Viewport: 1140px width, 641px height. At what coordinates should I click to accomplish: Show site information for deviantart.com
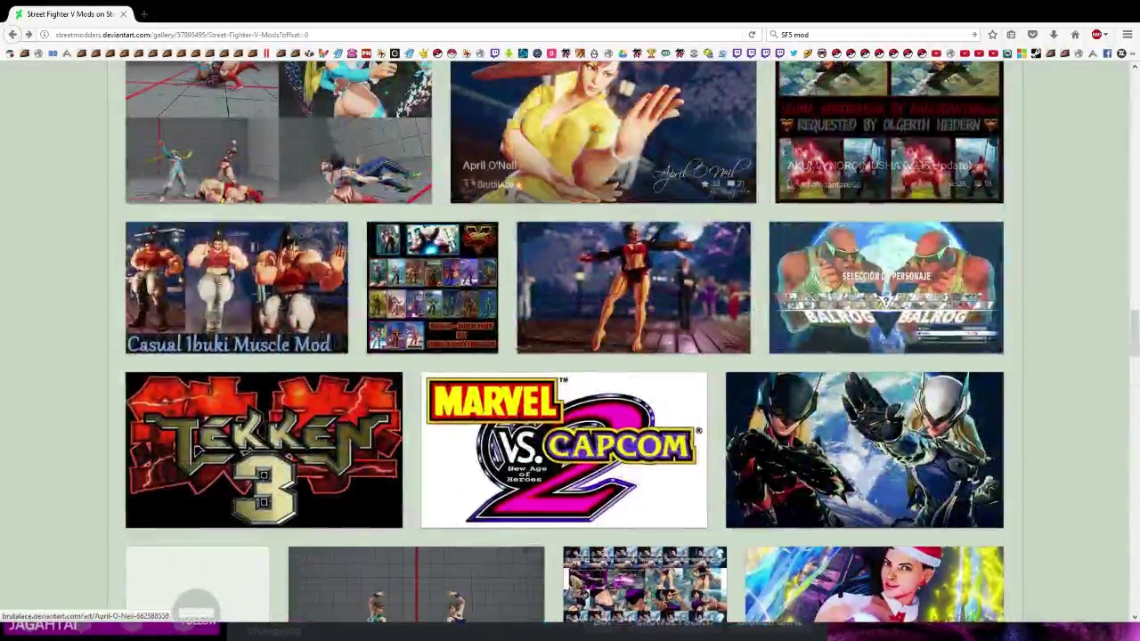click(44, 35)
